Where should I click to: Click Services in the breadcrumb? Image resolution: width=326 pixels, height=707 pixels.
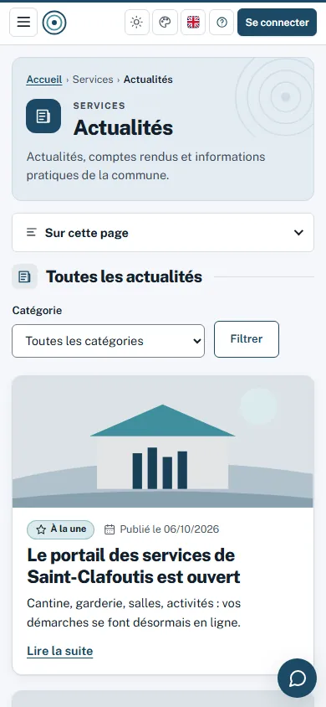93,80
